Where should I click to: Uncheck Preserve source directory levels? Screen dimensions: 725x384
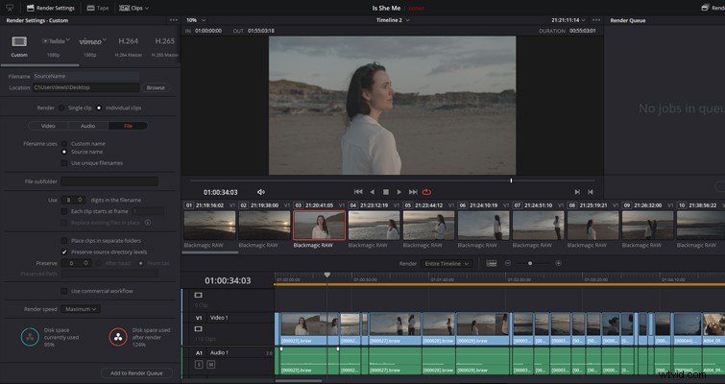[x=64, y=252]
